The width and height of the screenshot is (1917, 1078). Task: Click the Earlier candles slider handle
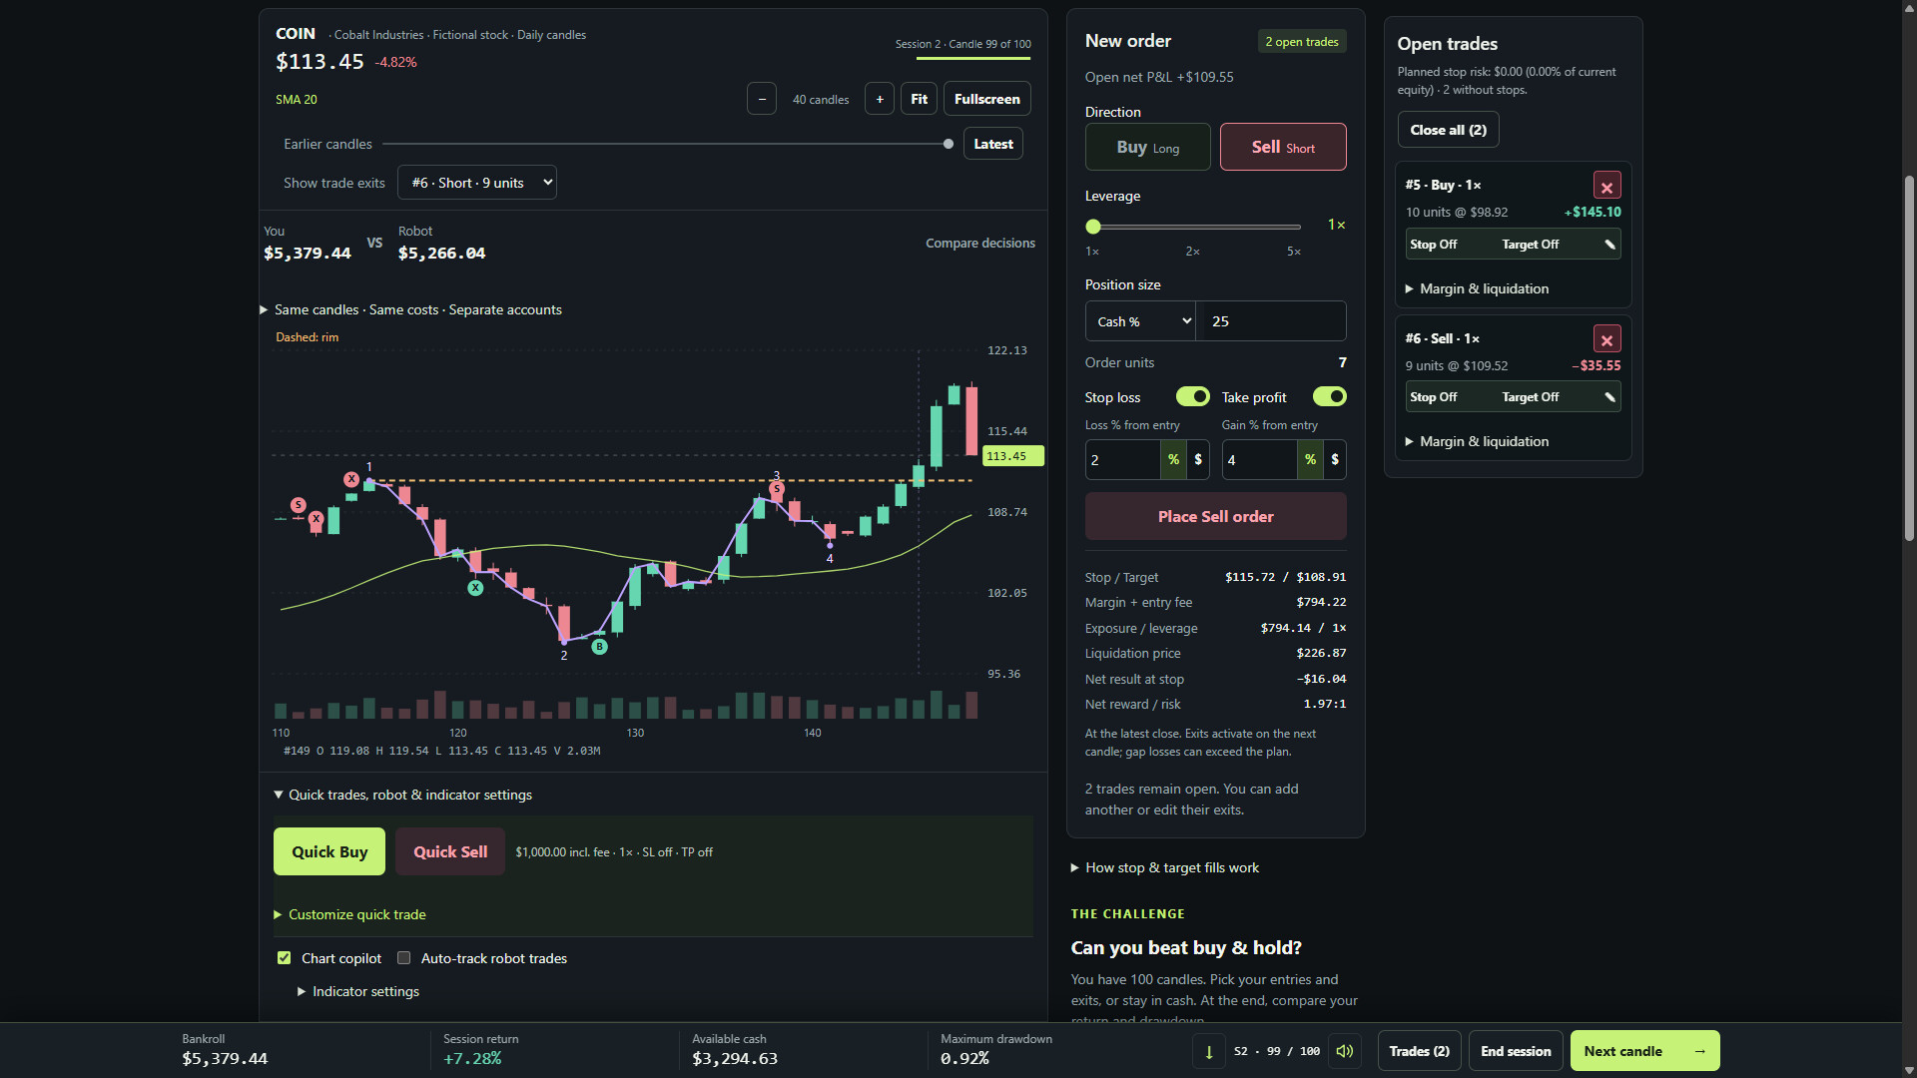point(948,144)
